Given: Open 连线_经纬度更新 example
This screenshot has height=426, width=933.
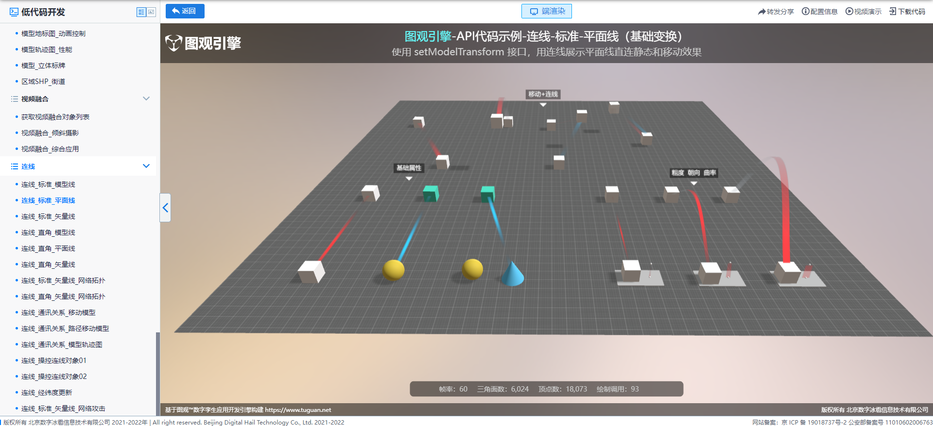Looking at the screenshot, I should coord(47,393).
